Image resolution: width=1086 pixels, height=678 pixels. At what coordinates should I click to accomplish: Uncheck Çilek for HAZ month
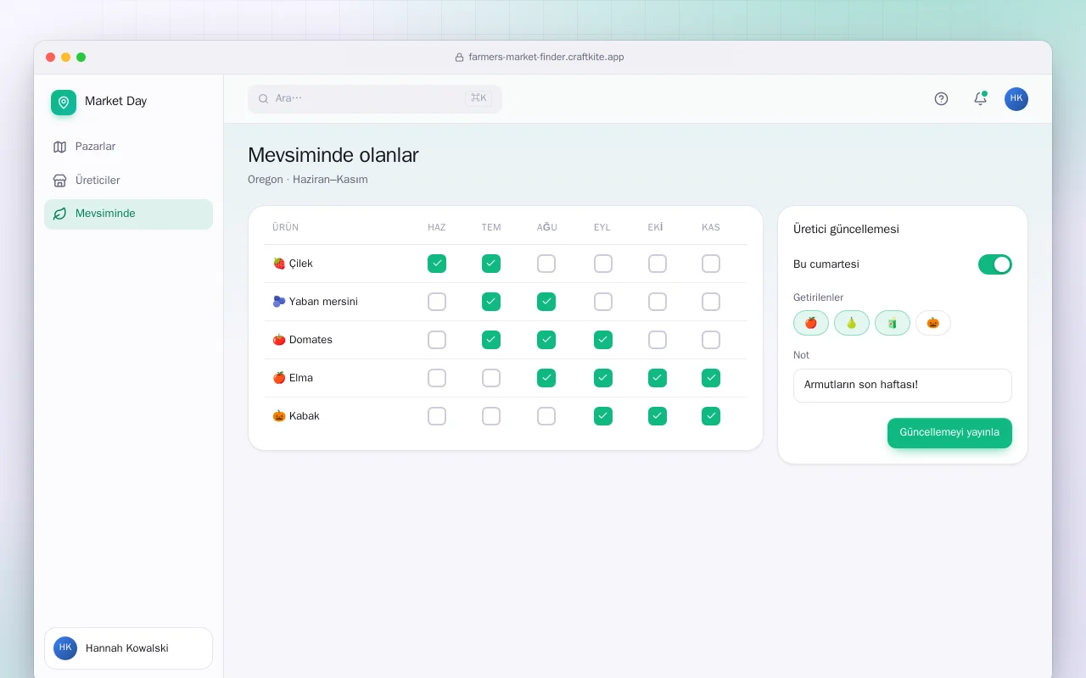[x=437, y=264]
